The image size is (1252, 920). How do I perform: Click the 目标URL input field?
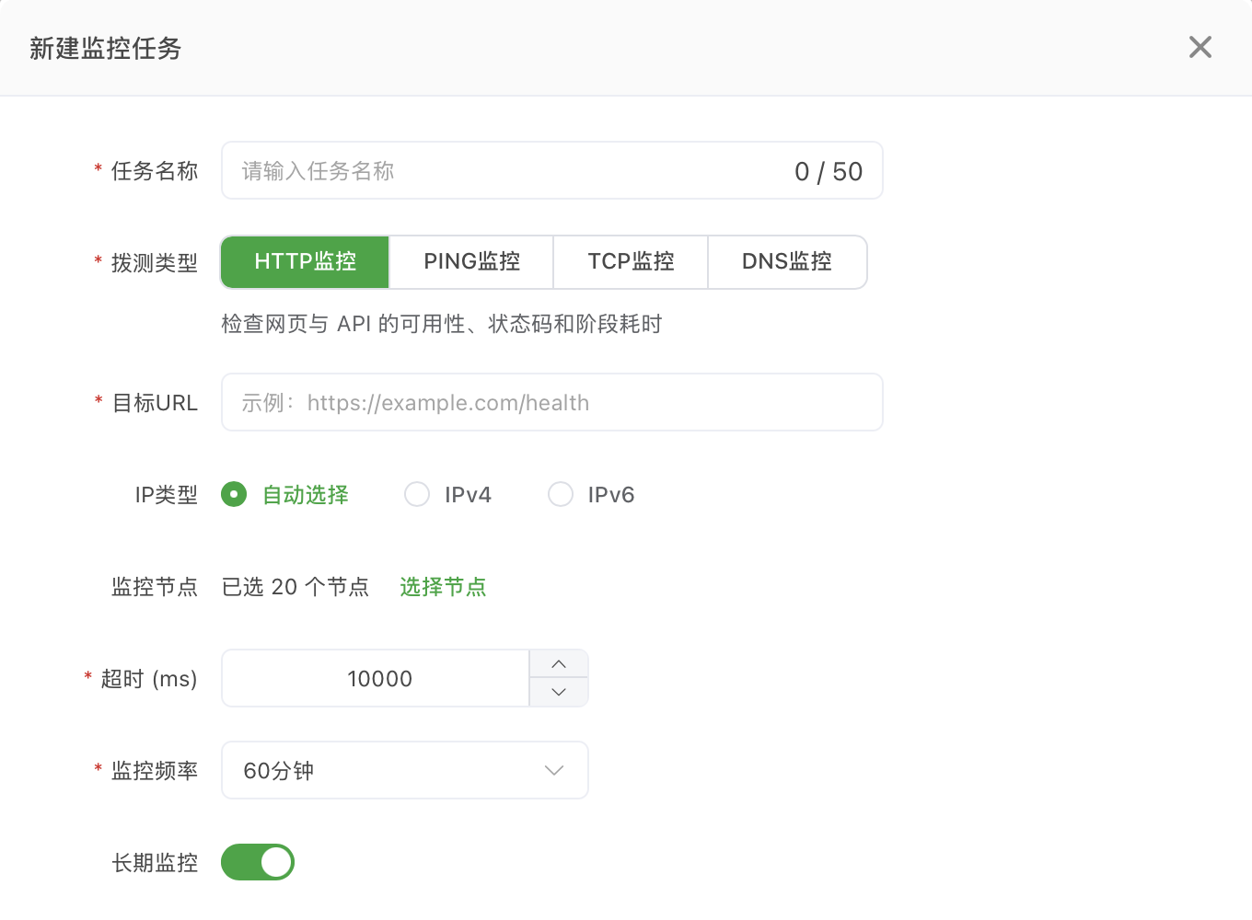[551, 402]
